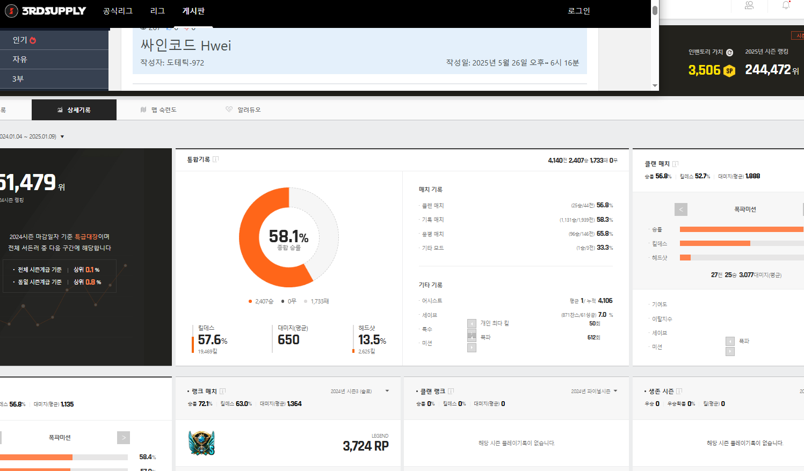This screenshot has height=471, width=804.
Task: Click the 3RDSUPPLY logo icon
Action: coord(11,11)
